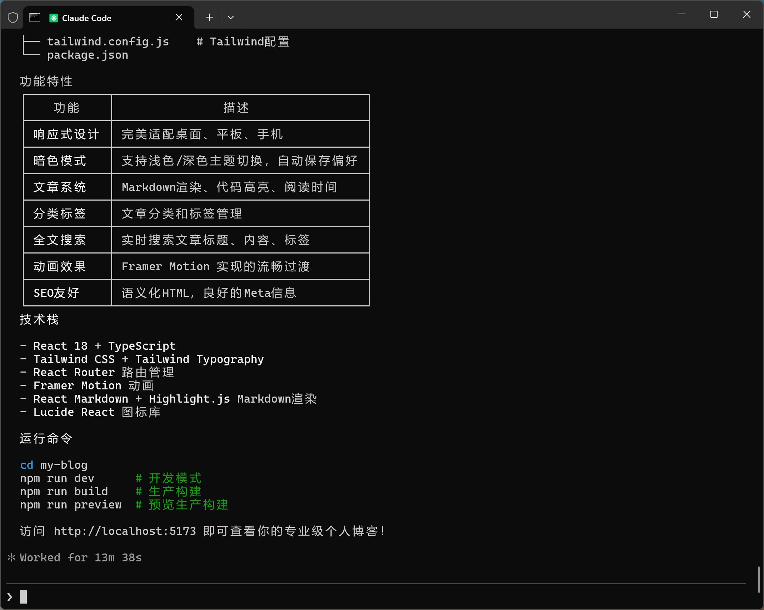The width and height of the screenshot is (764, 610).
Task: Click the localhost:5173 URL
Action: pos(125,531)
